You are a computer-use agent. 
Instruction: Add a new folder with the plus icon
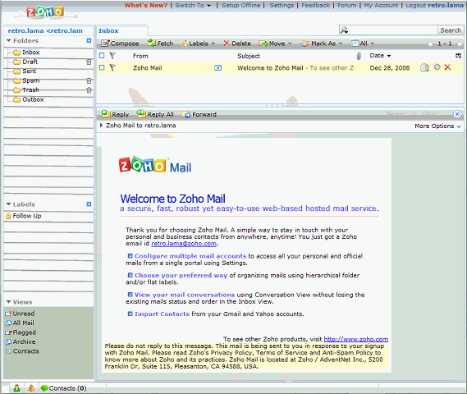(89, 40)
